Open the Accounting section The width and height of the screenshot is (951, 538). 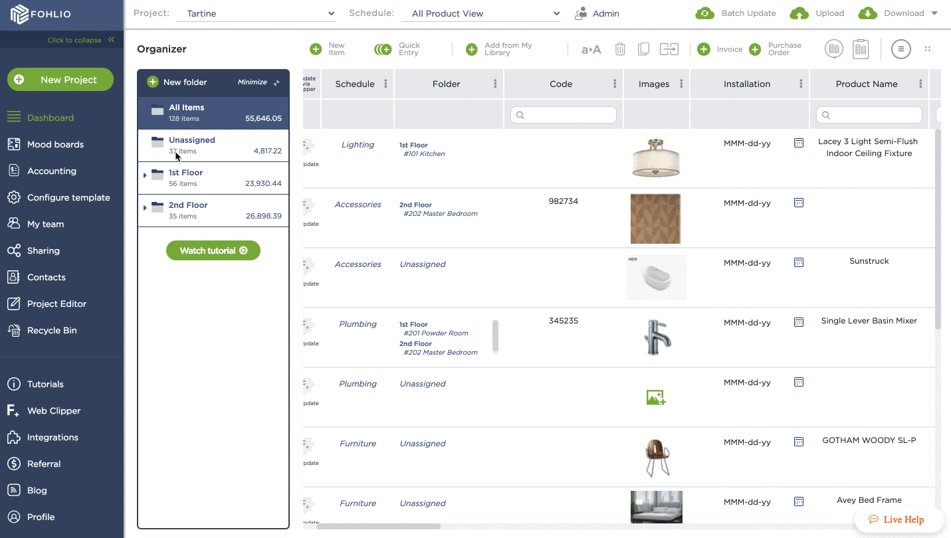pyautogui.click(x=51, y=171)
